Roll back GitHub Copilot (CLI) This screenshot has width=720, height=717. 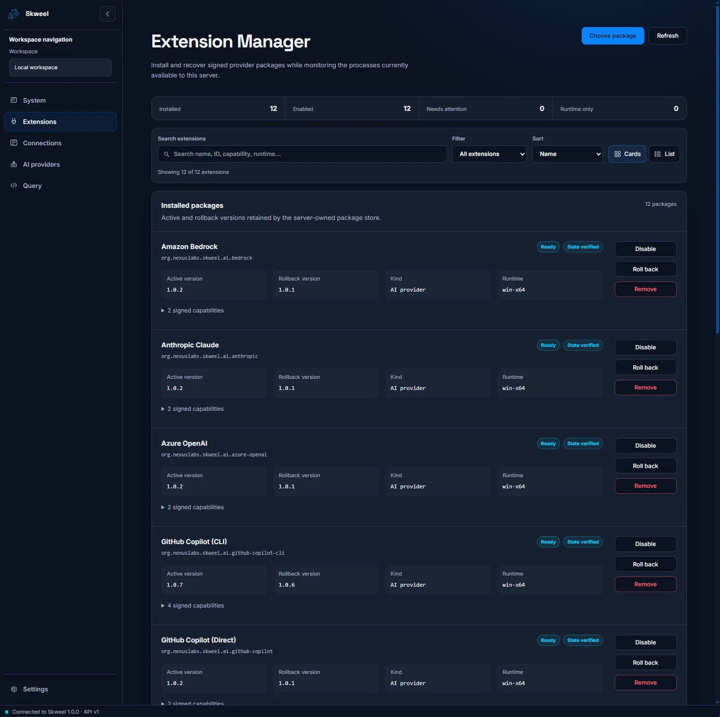[x=645, y=564]
